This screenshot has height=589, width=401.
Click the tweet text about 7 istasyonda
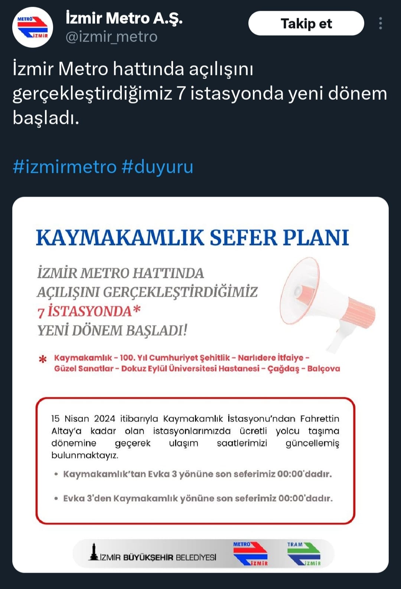click(200, 93)
